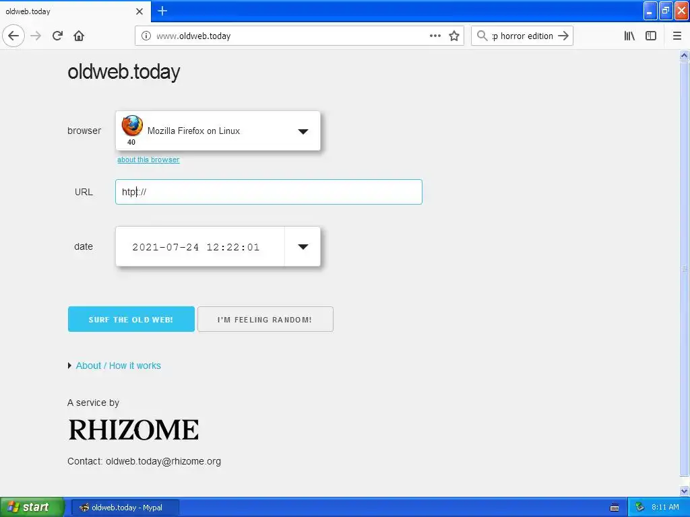The width and height of the screenshot is (690, 517).
Task: Submit search with the arrow button
Action: 563,36
